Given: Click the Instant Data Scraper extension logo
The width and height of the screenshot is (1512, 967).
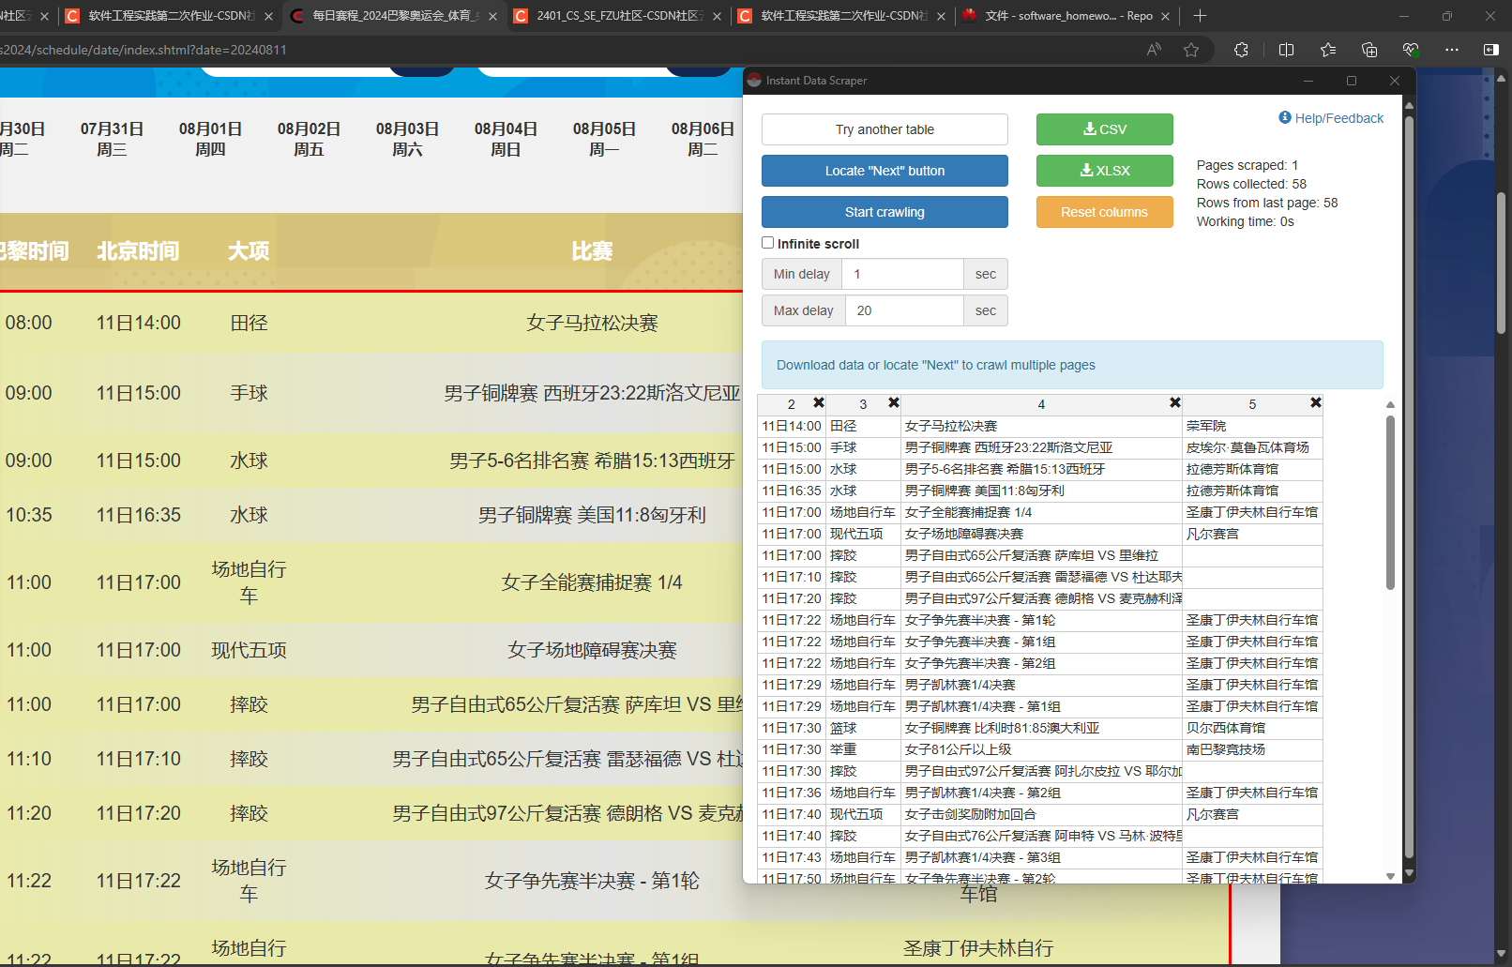Looking at the screenshot, I should point(754,81).
